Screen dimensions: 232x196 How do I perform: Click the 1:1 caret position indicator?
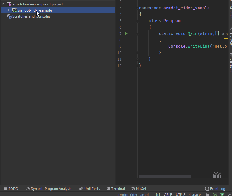pos(158,194)
